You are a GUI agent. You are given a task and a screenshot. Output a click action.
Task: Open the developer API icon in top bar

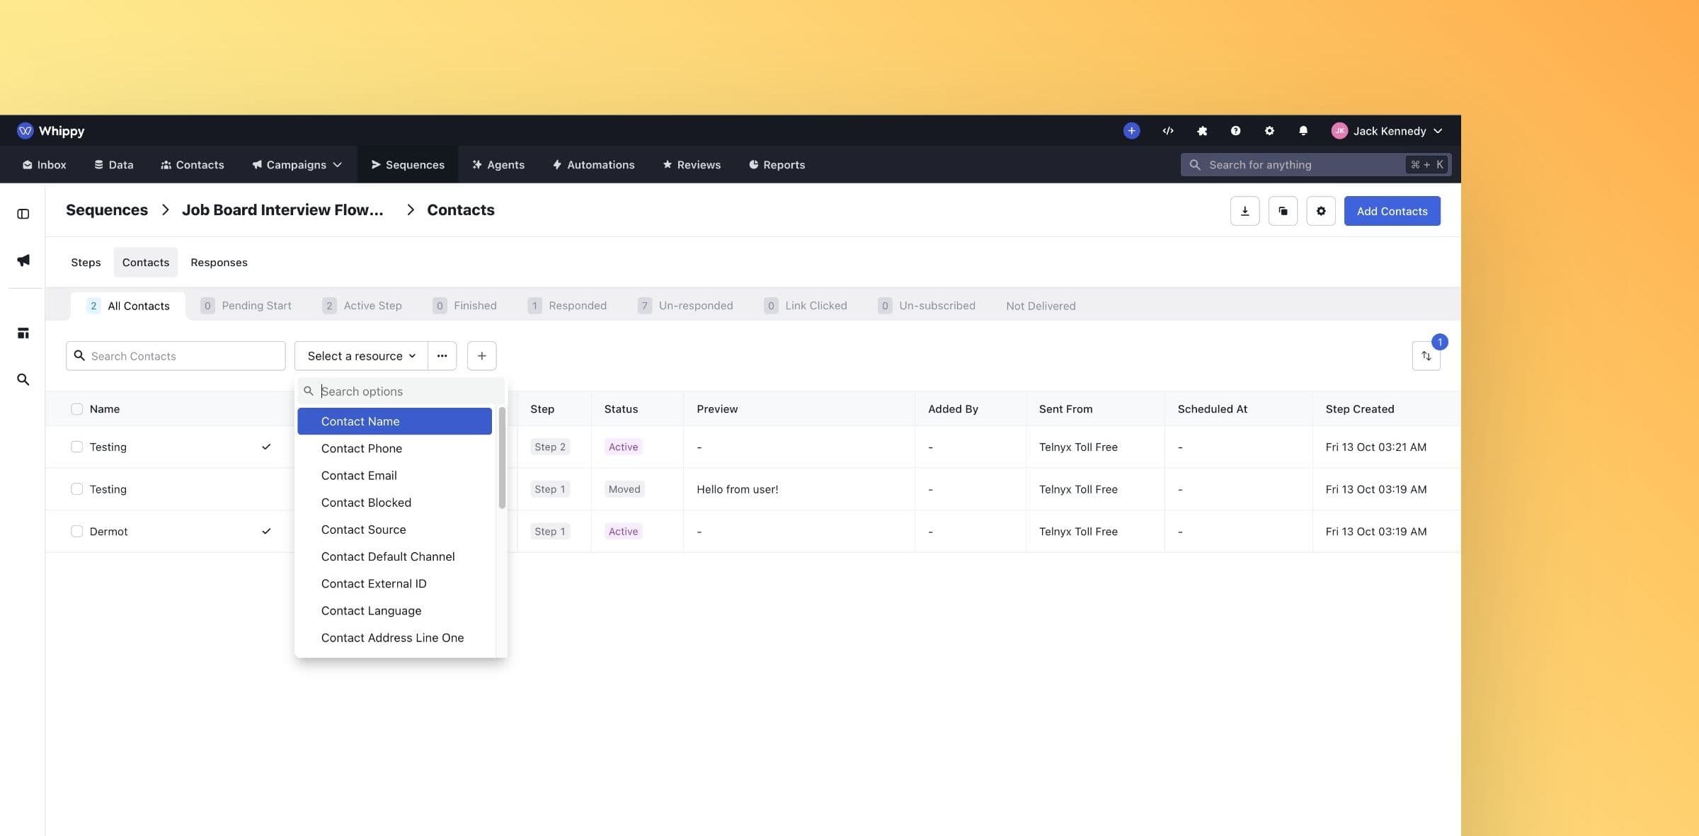coord(1167,130)
